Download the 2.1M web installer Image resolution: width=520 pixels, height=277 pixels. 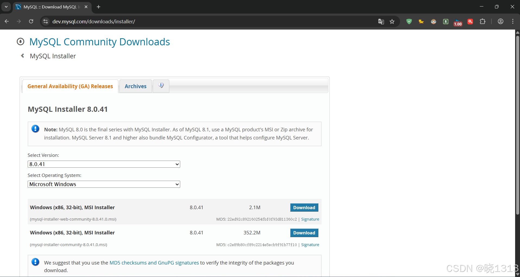(x=304, y=208)
